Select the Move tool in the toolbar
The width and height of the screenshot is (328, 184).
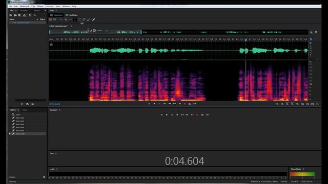point(61,19)
